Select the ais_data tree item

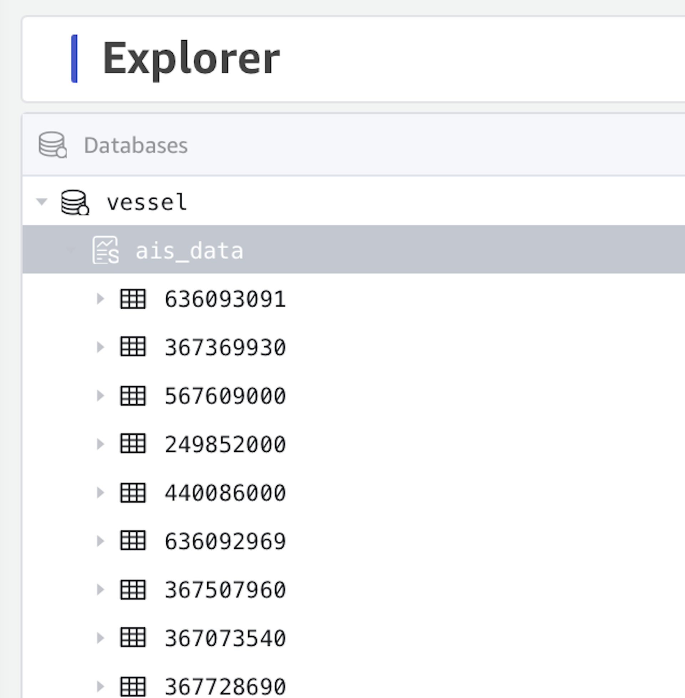point(189,251)
